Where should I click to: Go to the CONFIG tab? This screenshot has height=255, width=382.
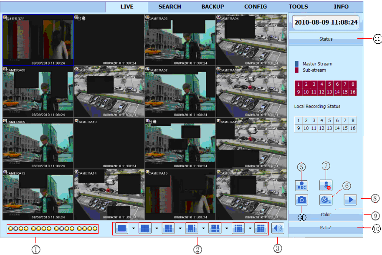[x=256, y=7]
